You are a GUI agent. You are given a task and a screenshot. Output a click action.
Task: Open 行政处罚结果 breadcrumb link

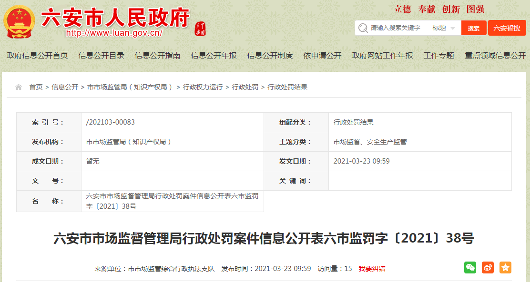[x=287, y=88]
